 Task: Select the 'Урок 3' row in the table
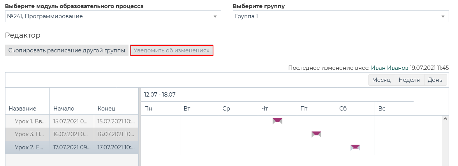point(29,134)
